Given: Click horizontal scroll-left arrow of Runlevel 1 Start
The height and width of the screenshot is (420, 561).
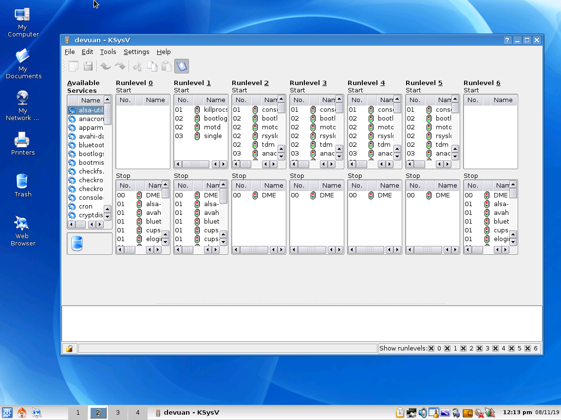Looking at the screenshot, I should pos(178,164).
